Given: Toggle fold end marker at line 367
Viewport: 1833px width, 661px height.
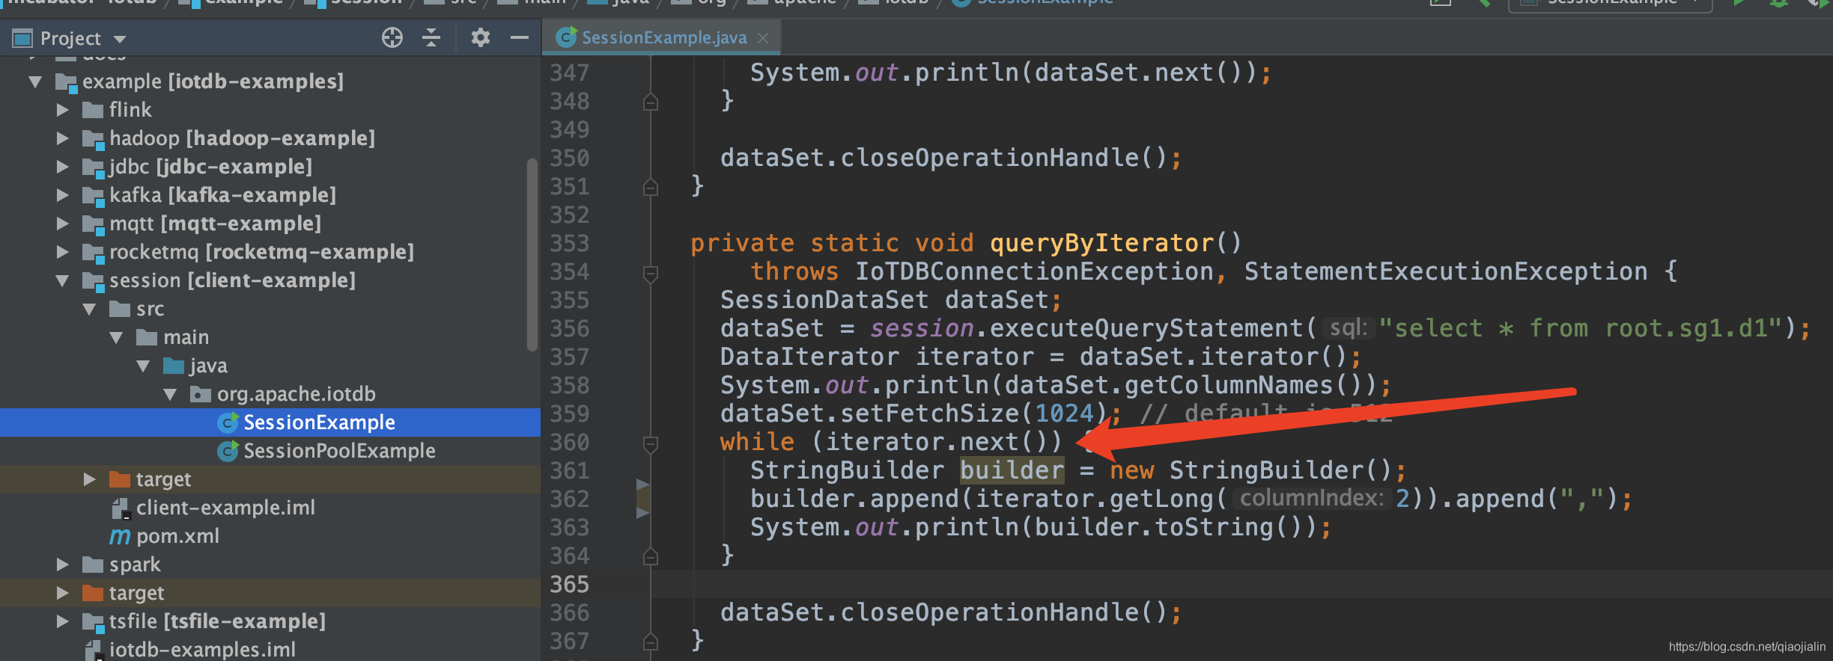Looking at the screenshot, I should click(651, 642).
